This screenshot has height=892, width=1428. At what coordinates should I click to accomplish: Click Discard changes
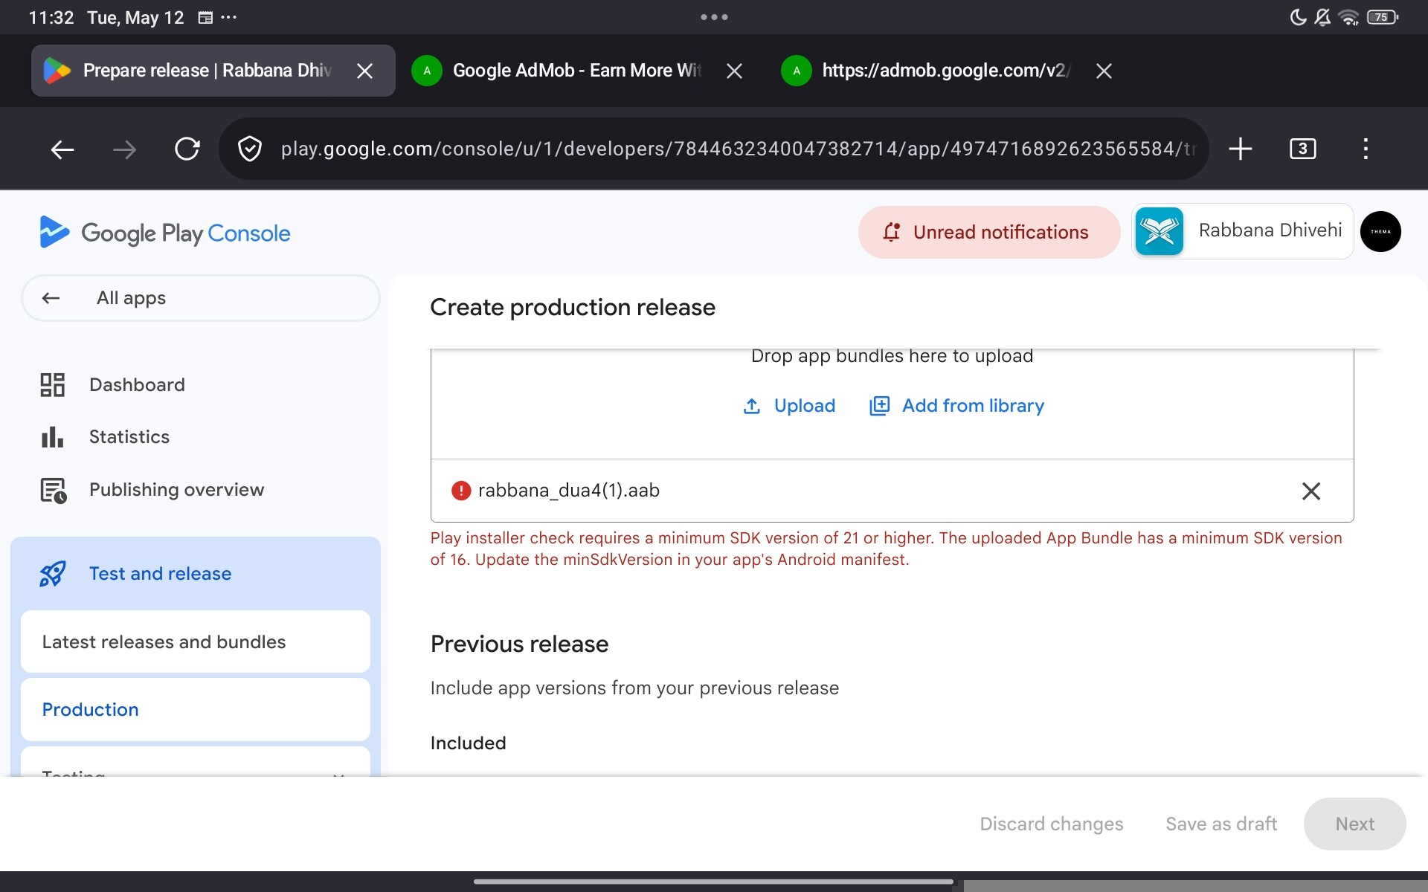click(1051, 824)
